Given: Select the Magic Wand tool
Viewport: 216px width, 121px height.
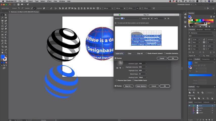Looking at the screenshot, I should point(2,18).
